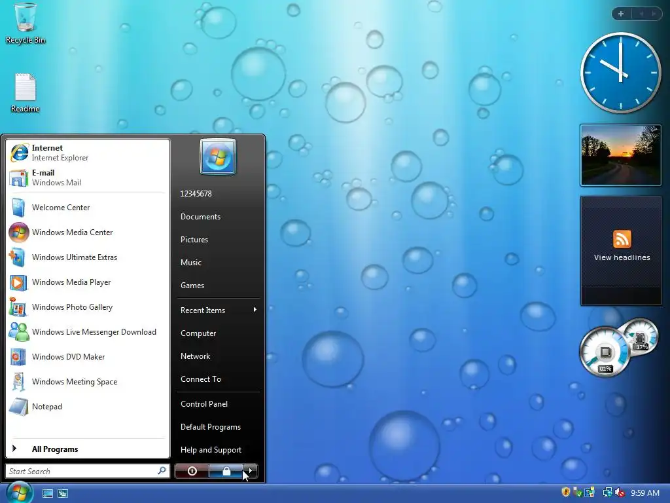Click the CPU meter gadget
The height and width of the screenshot is (503, 670).
coord(605,352)
